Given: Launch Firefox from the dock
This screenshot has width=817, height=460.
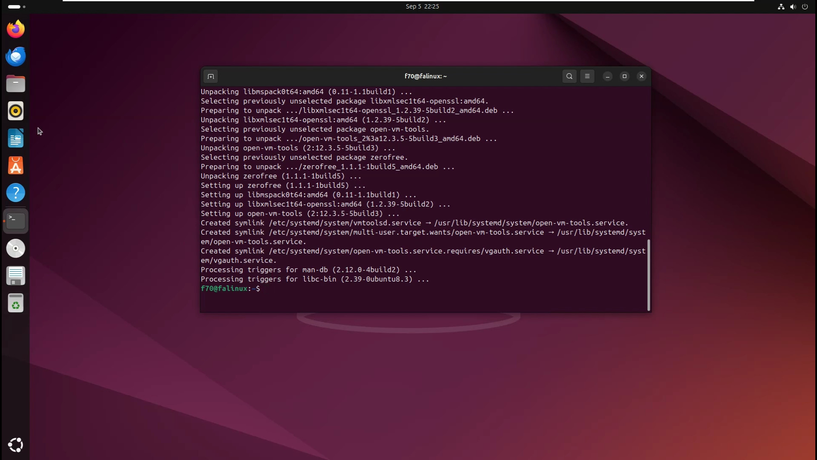Looking at the screenshot, I should tap(16, 29).
